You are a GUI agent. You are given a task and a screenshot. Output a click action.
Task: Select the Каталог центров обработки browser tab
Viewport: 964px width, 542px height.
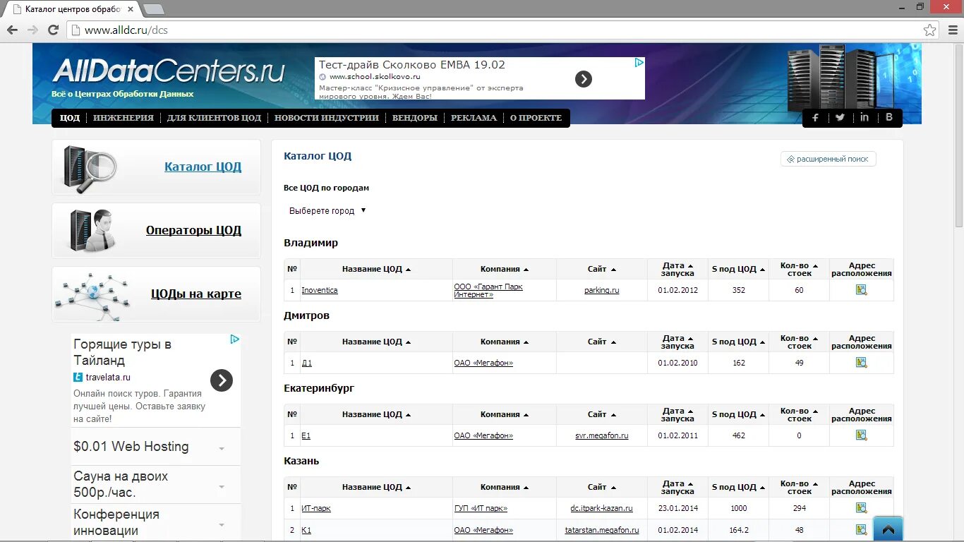(x=73, y=9)
